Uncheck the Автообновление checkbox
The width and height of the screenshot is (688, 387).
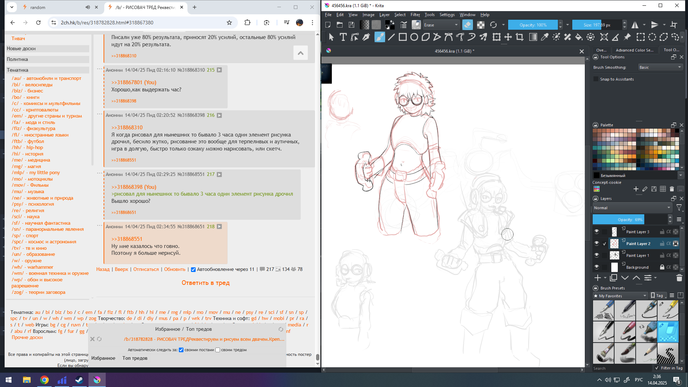click(x=193, y=269)
